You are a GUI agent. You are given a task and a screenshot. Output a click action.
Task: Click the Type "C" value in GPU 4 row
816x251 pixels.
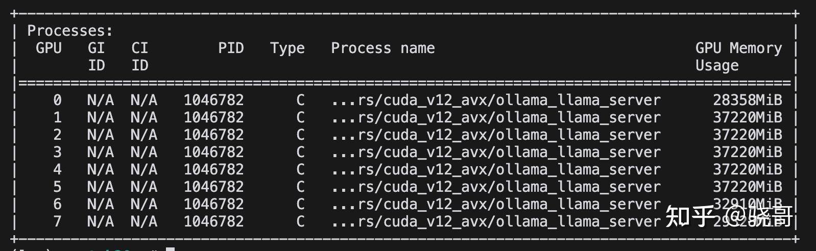pyautogui.click(x=300, y=169)
